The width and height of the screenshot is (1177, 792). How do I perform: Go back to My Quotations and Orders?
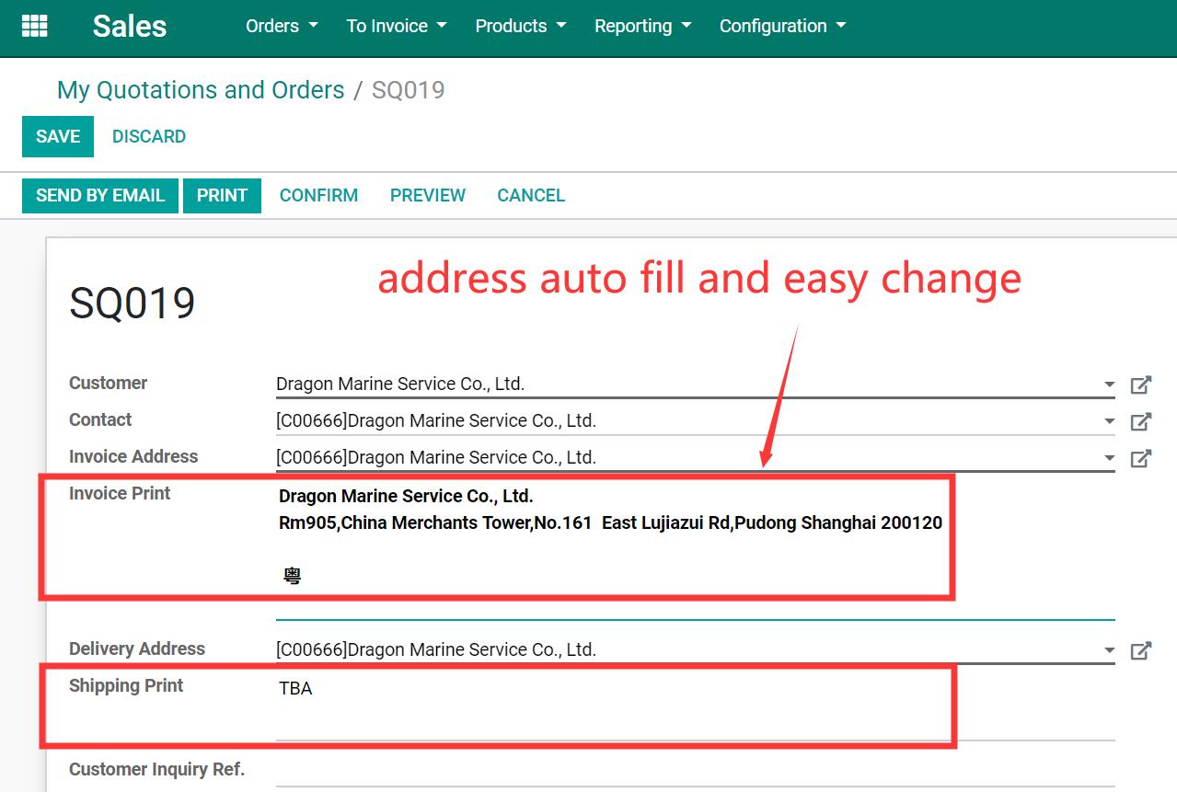tap(201, 90)
